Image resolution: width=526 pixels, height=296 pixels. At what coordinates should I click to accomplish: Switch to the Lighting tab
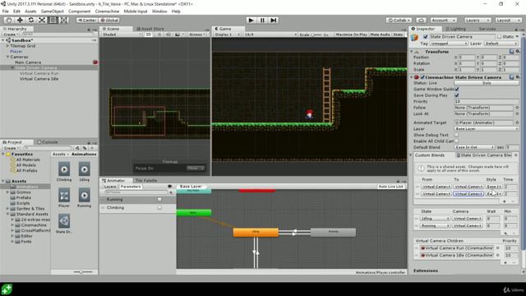coord(455,29)
